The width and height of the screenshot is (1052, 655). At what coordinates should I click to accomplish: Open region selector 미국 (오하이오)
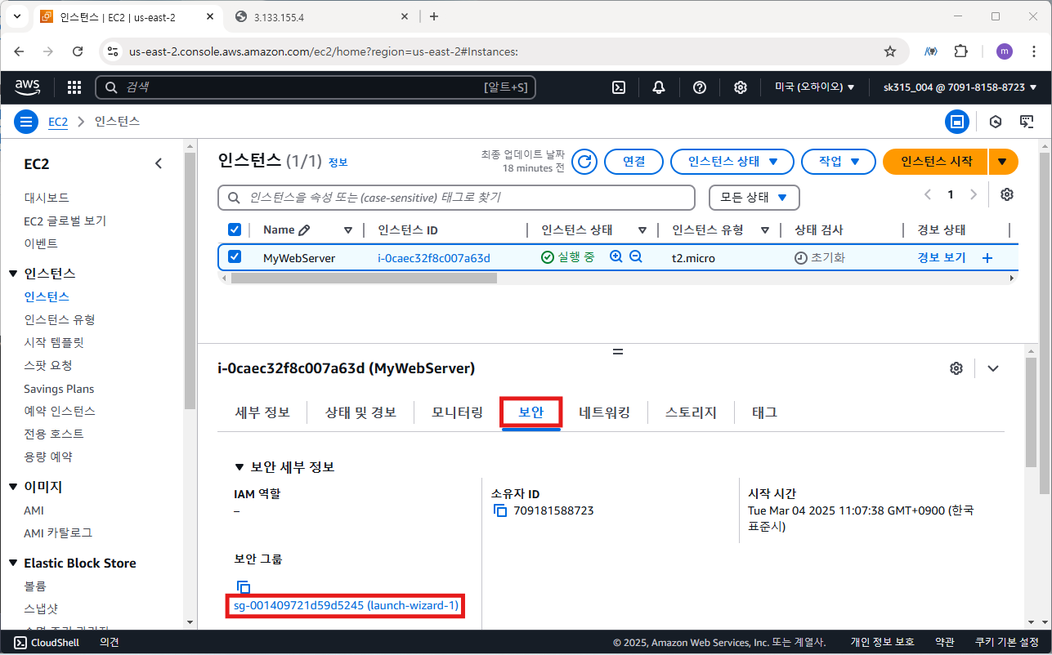(x=815, y=87)
